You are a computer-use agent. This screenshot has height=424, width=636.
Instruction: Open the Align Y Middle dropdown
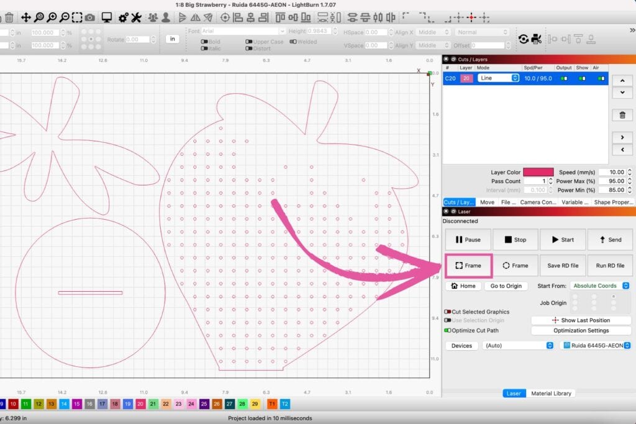pos(433,45)
